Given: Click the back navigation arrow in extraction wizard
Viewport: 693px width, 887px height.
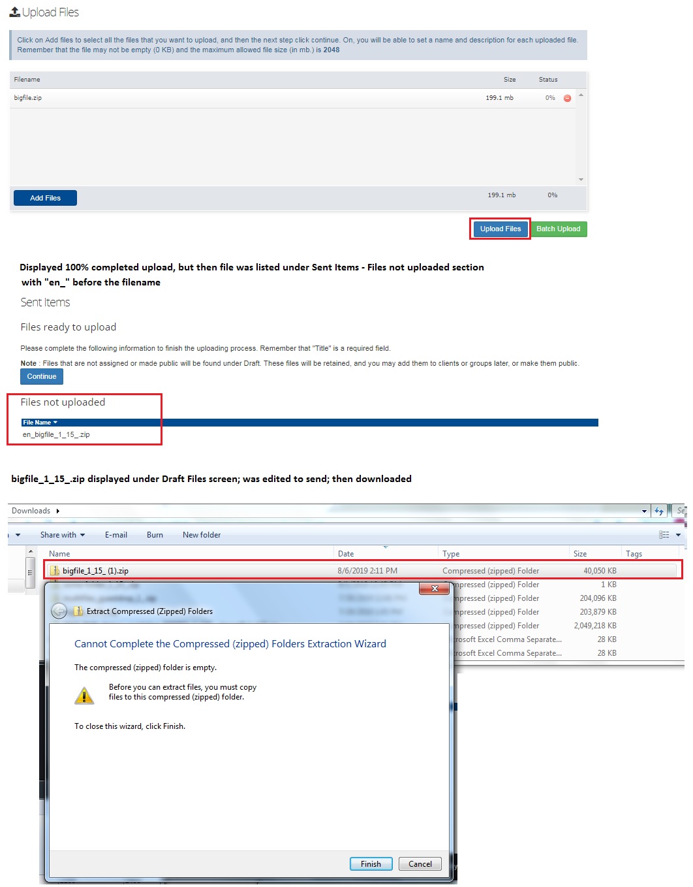Looking at the screenshot, I should pos(59,611).
